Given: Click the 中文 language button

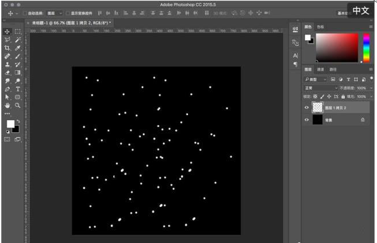Looking at the screenshot, I should pyautogui.click(x=361, y=11).
